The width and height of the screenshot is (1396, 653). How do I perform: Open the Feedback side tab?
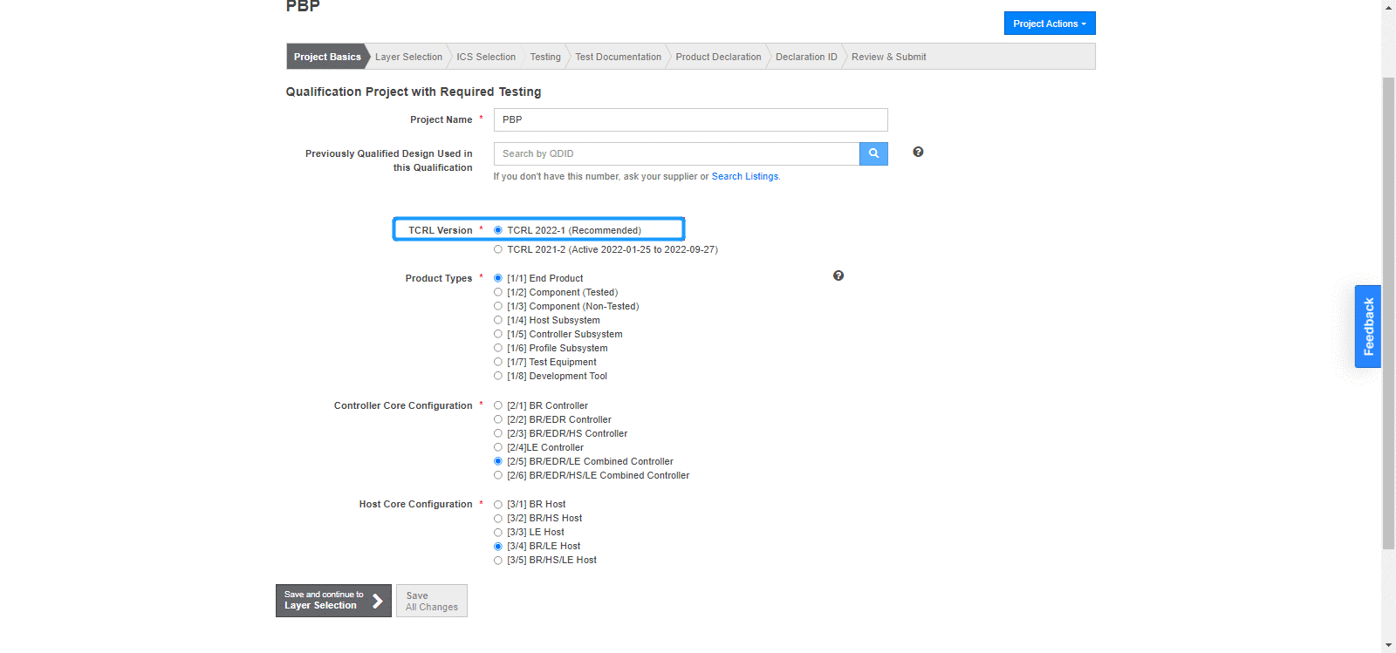click(1368, 326)
